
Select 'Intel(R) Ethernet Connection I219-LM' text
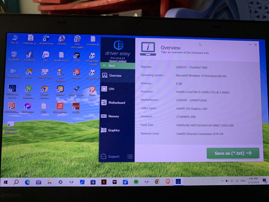(200, 134)
